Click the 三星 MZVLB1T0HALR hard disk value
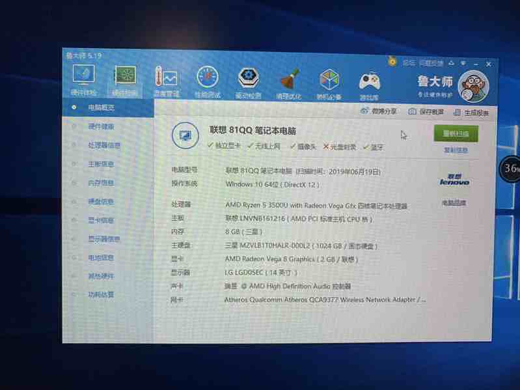The image size is (520, 390). [301, 245]
